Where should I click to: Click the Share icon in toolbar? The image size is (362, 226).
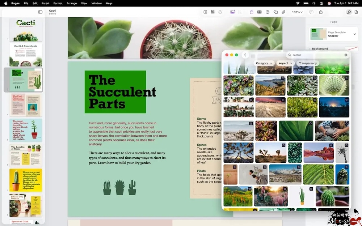321,12
